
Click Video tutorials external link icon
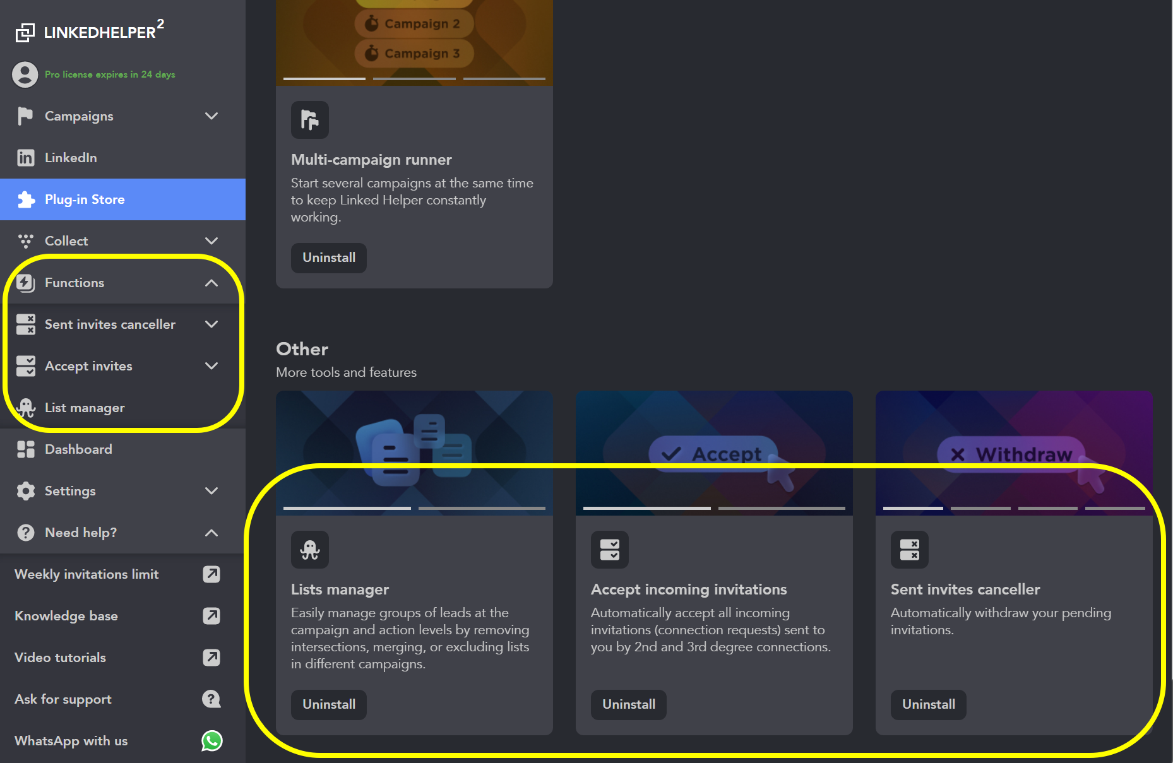[211, 658]
